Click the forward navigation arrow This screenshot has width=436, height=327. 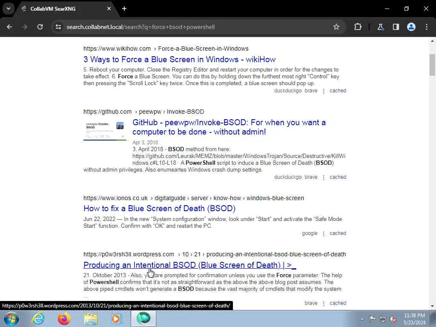(x=25, y=27)
